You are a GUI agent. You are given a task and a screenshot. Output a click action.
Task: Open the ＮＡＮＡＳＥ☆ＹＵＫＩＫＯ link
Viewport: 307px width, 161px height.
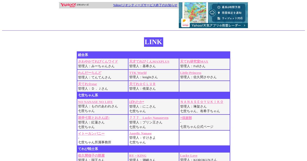pyautogui.click(x=202, y=102)
